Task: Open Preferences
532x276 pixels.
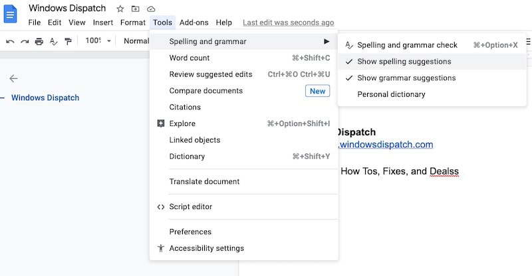Action: [x=243, y=232]
